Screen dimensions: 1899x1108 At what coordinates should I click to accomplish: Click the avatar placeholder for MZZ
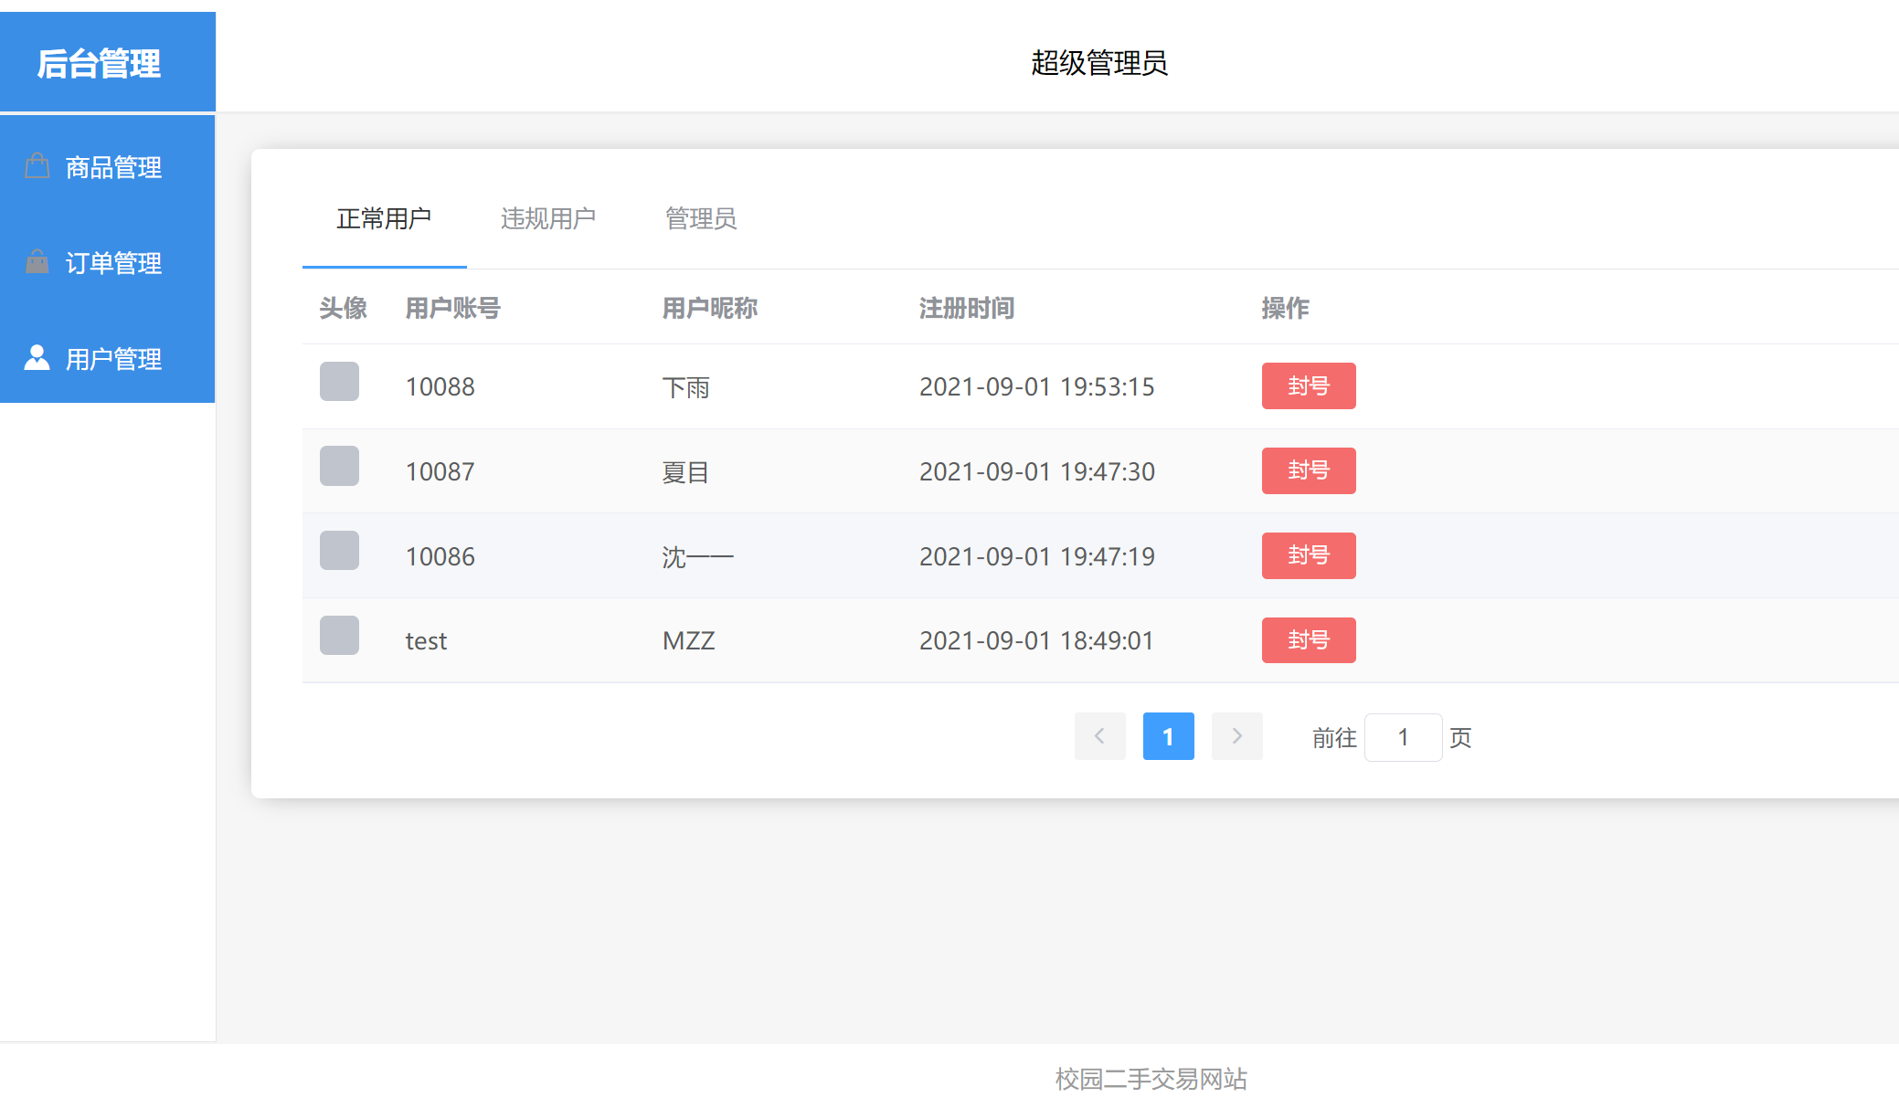click(x=339, y=636)
